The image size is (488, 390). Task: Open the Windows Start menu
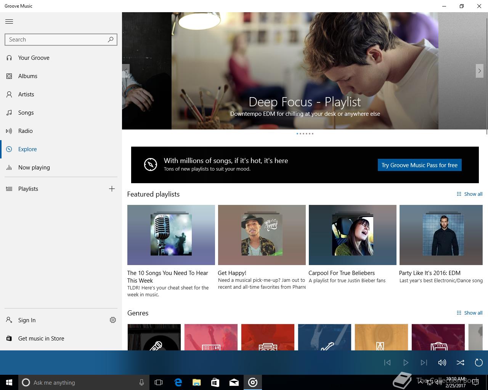click(9, 382)
